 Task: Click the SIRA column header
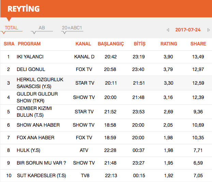9,44
